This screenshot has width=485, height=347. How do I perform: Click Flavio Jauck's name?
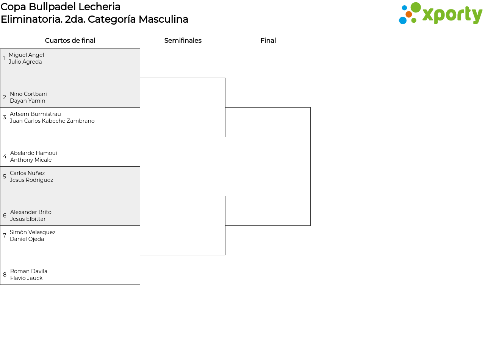coord(26,278)
